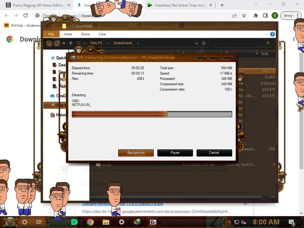This screenshot has height=228, width=304.
Task: Select the ca.cer file in Explorer
Action: [x=107, y=165]
